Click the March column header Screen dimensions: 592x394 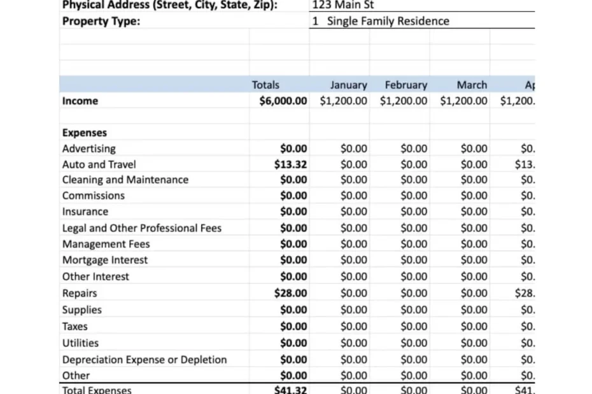(x=472, y=85)
